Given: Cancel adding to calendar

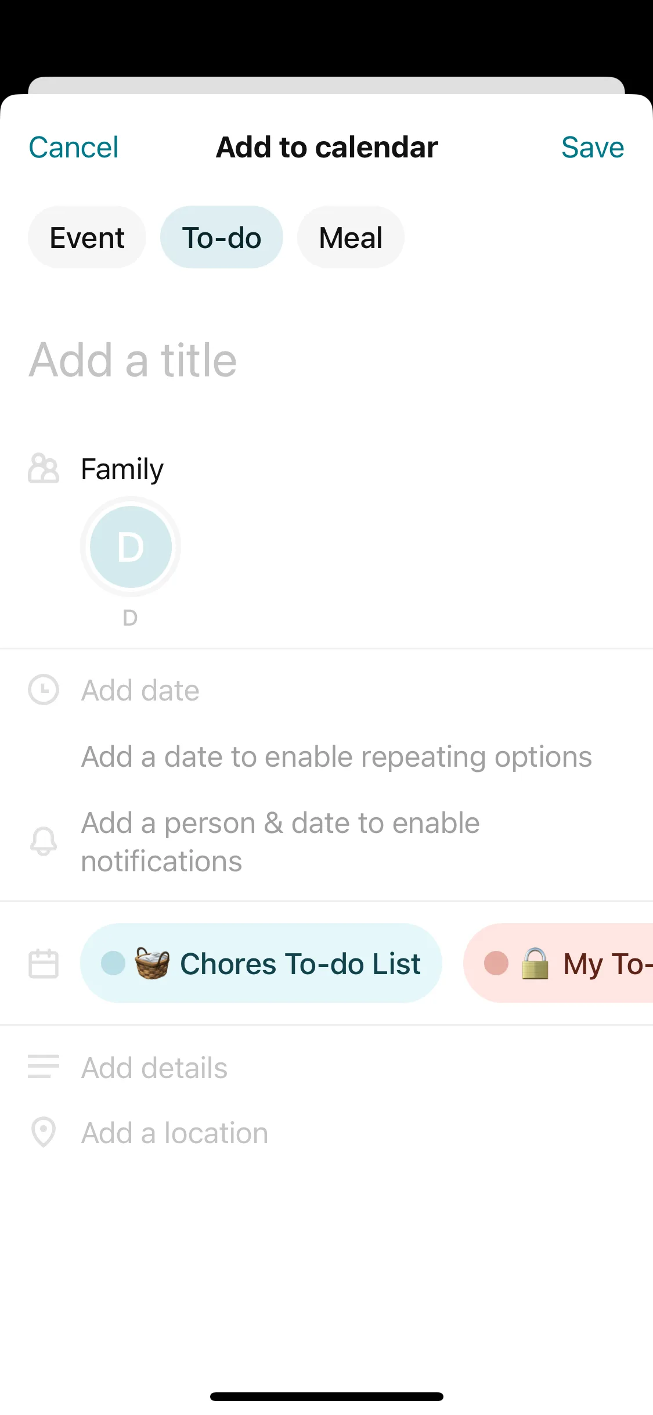Looking at the screenshot, I should pyautogui.click(x=74, y=148).
